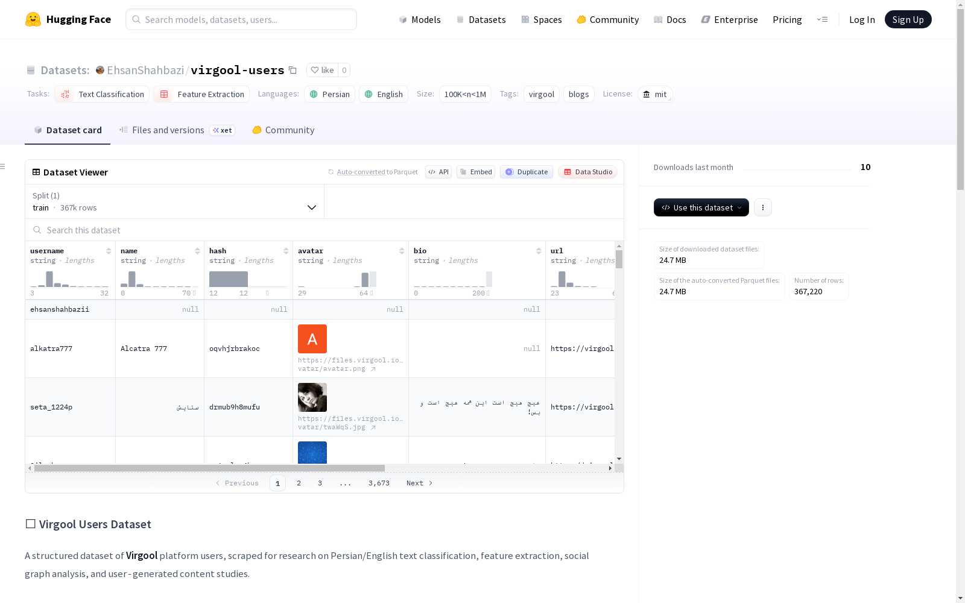The height and width of the screenshot is (603, 965).
Task: Click the Embed button
Action: pyautogui.click(x=476, y=172)
